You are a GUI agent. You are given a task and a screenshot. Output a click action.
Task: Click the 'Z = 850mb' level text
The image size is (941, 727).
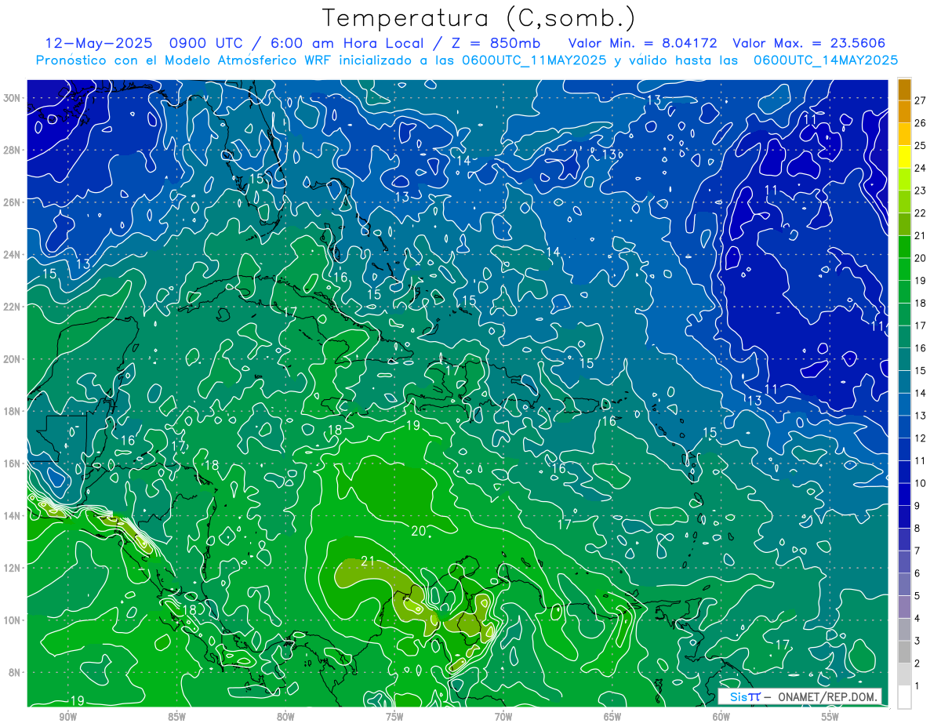click(x=494, y=42)
